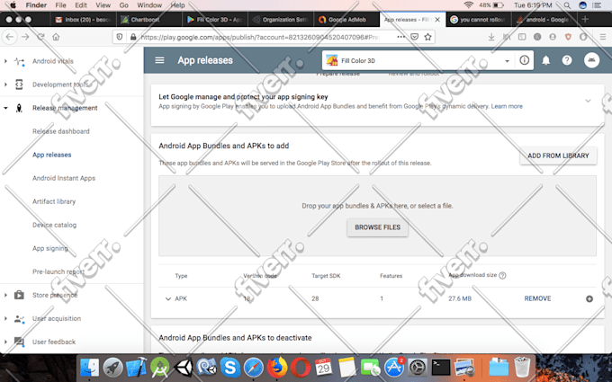Open the Go menu in the menu bar
The image size is (612, 382).
coord(123,5)
